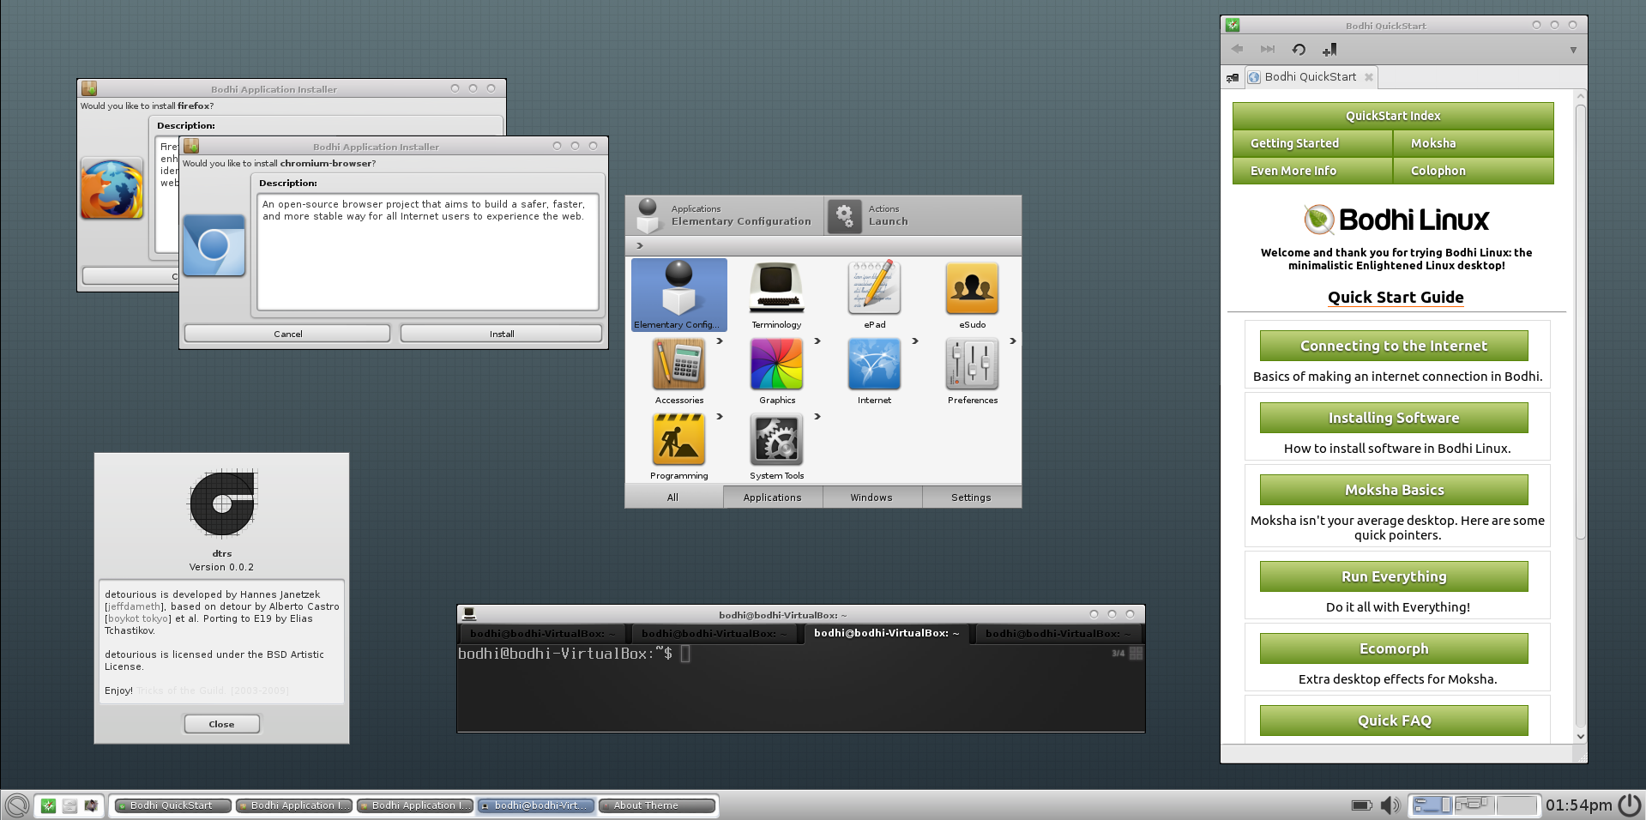Launch Terminology from the Everything launcher
The width and height of the screenshot is (1646, 820).
(776, 295)
